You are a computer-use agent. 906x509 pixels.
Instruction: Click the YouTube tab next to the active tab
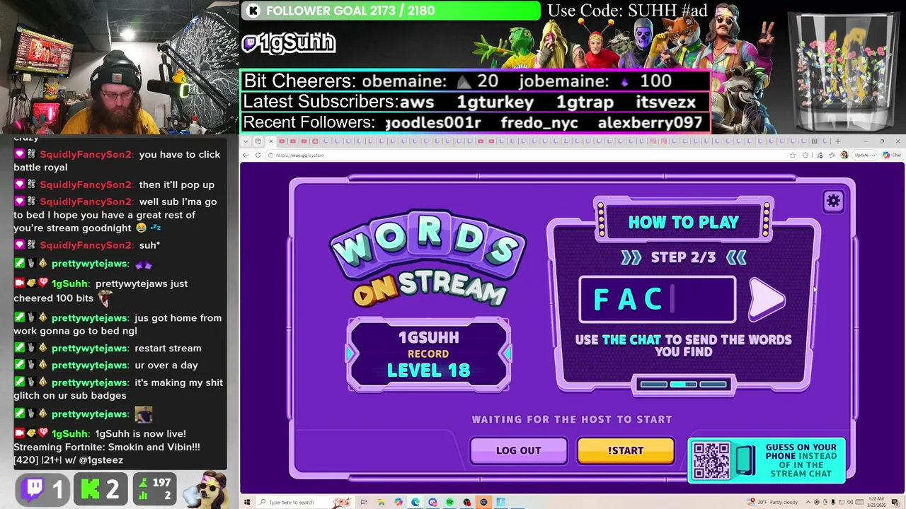pos(282,141)
